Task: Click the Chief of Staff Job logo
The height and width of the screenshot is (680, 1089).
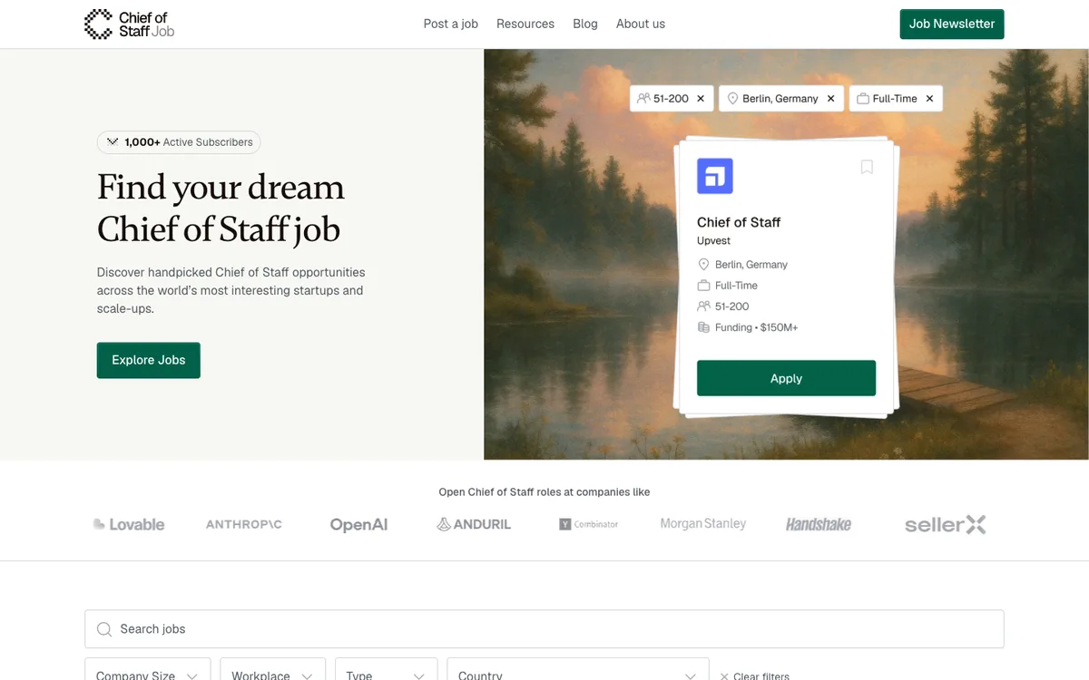Action: pos(129,24)
